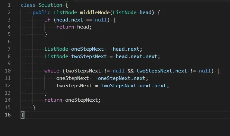Click line number 14 in the gutter
The image size is (230, 136).
pyautogui.click(x=8, y=100)
